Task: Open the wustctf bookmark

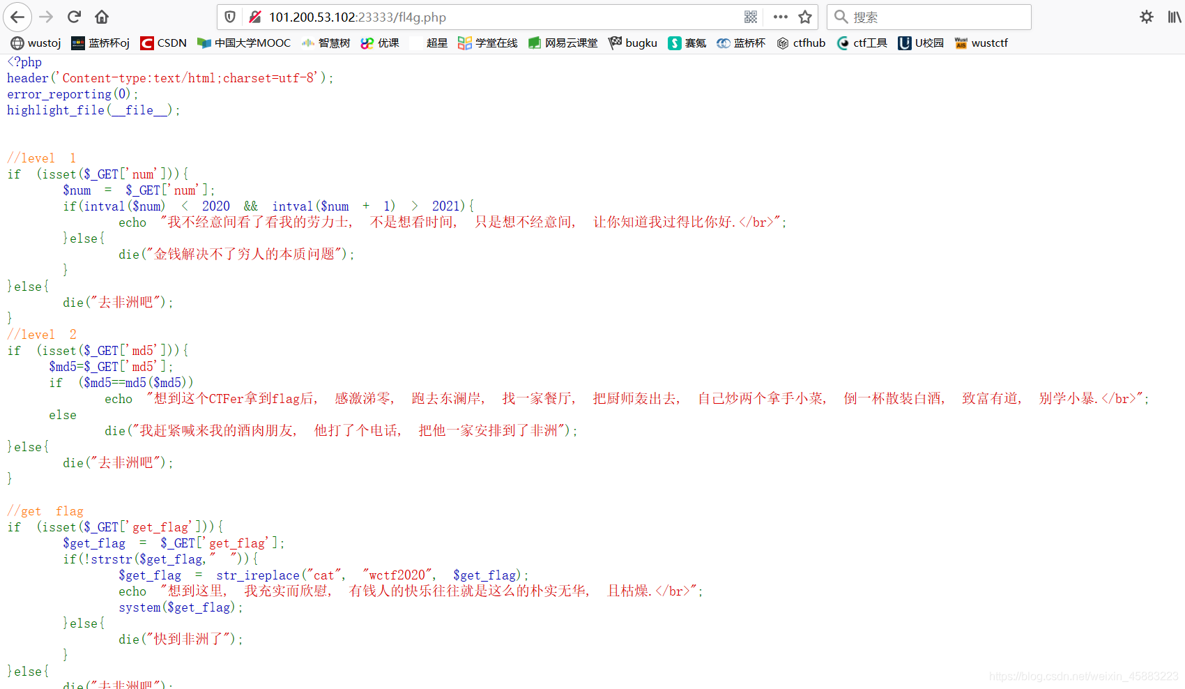Action: coord(981,43)
